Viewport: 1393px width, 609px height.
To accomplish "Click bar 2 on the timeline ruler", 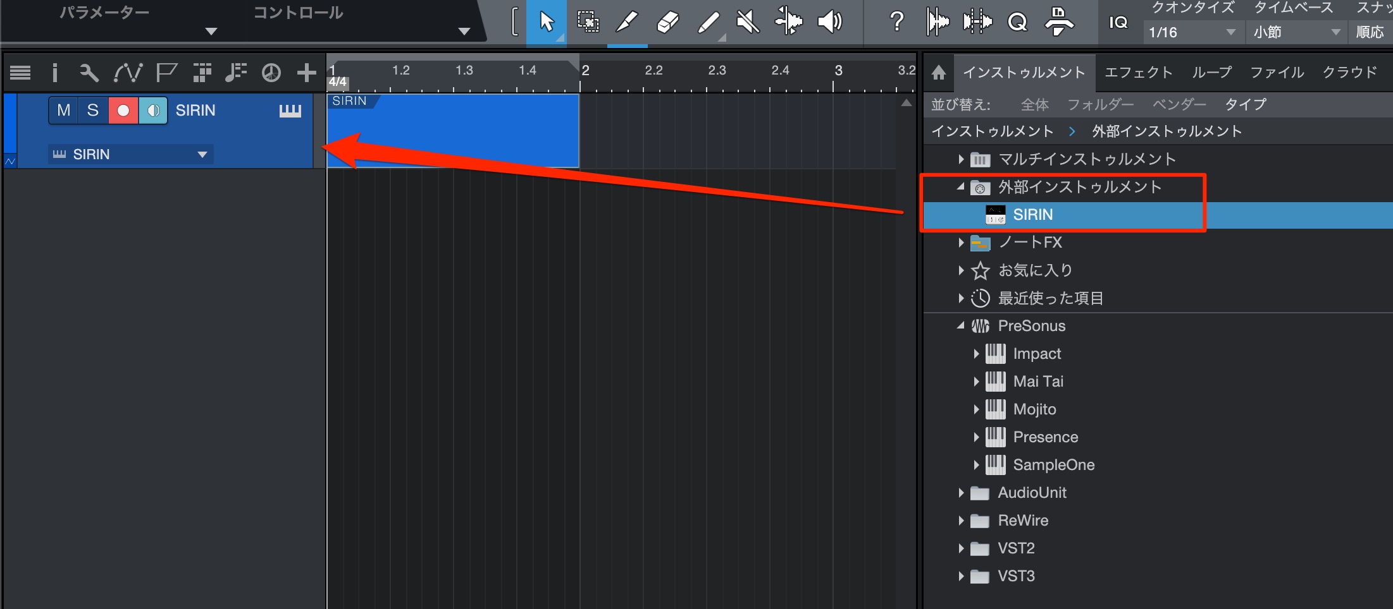I will 585,71.
